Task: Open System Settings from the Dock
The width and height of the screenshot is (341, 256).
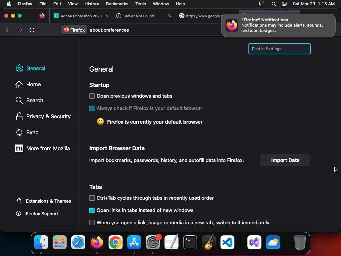Action: (x=153, y=242)
